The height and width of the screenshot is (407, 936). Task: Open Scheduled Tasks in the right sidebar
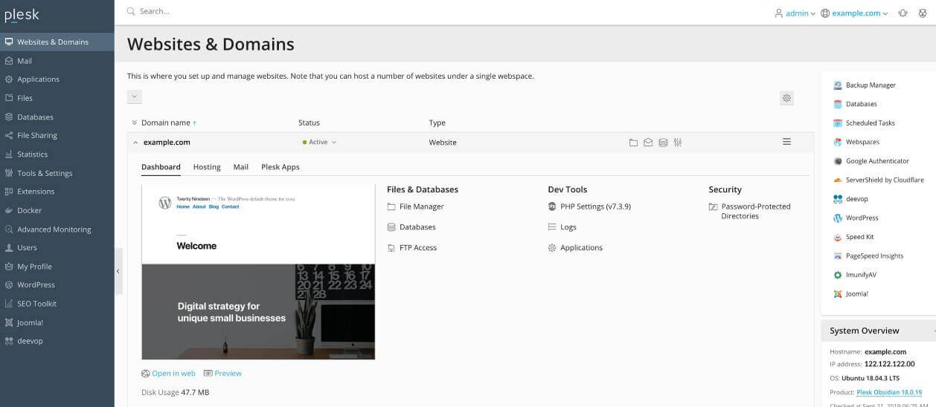(x=870, y=123)
